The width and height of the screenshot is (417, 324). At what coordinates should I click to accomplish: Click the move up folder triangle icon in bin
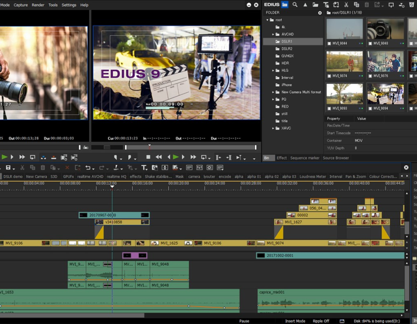pyautogui.click(x=305, y=5)
